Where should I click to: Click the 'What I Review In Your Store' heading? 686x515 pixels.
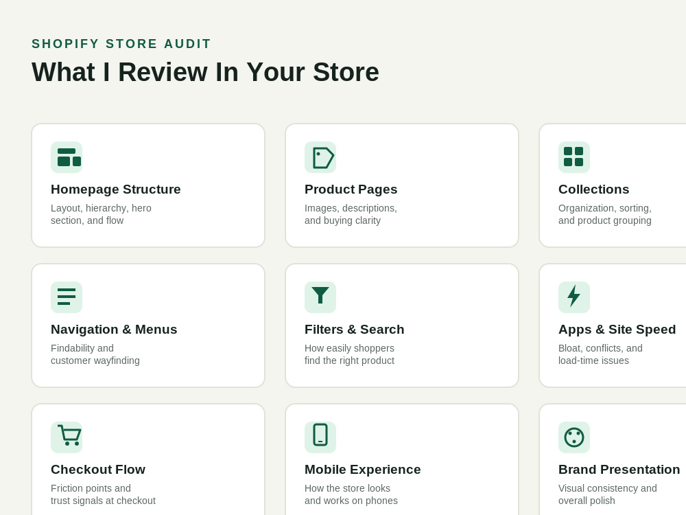(205, 72)
